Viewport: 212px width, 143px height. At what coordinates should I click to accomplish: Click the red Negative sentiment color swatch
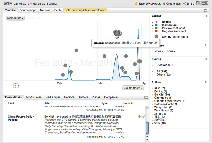tap(156, 31)
